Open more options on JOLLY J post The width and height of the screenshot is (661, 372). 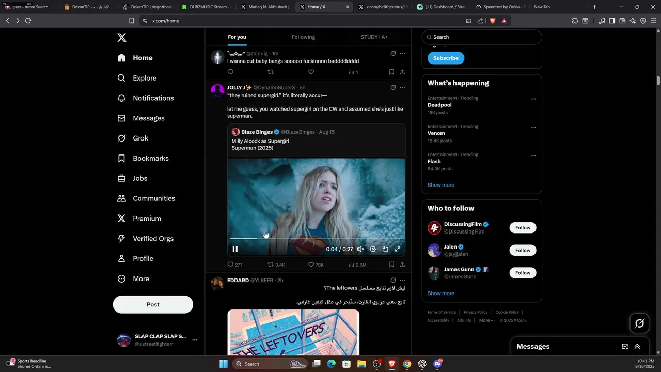402,87
